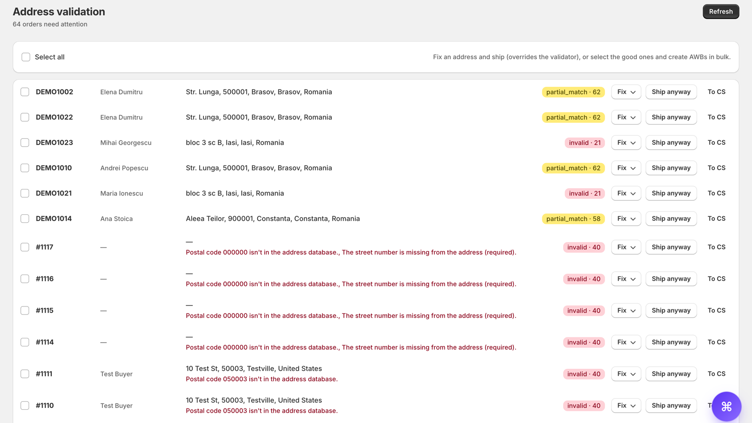Ship order #1117 anyway
Screen dimensions: 752x423
point(671,247)
